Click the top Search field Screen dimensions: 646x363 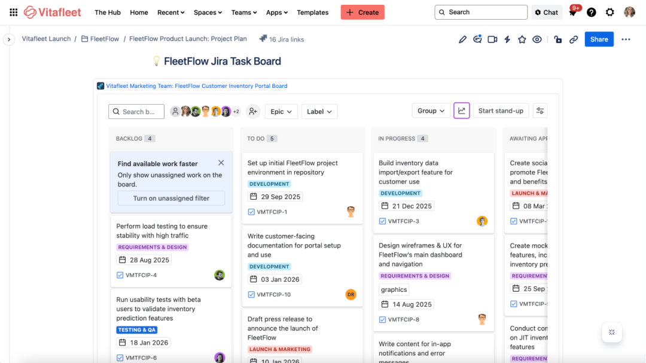pyautogui.click(x=481, y=13)
